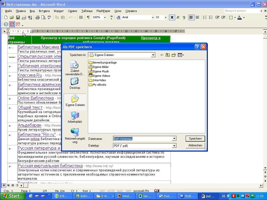Click the Print icon in the toolbar
267x200 pixels.
[38, 17]
